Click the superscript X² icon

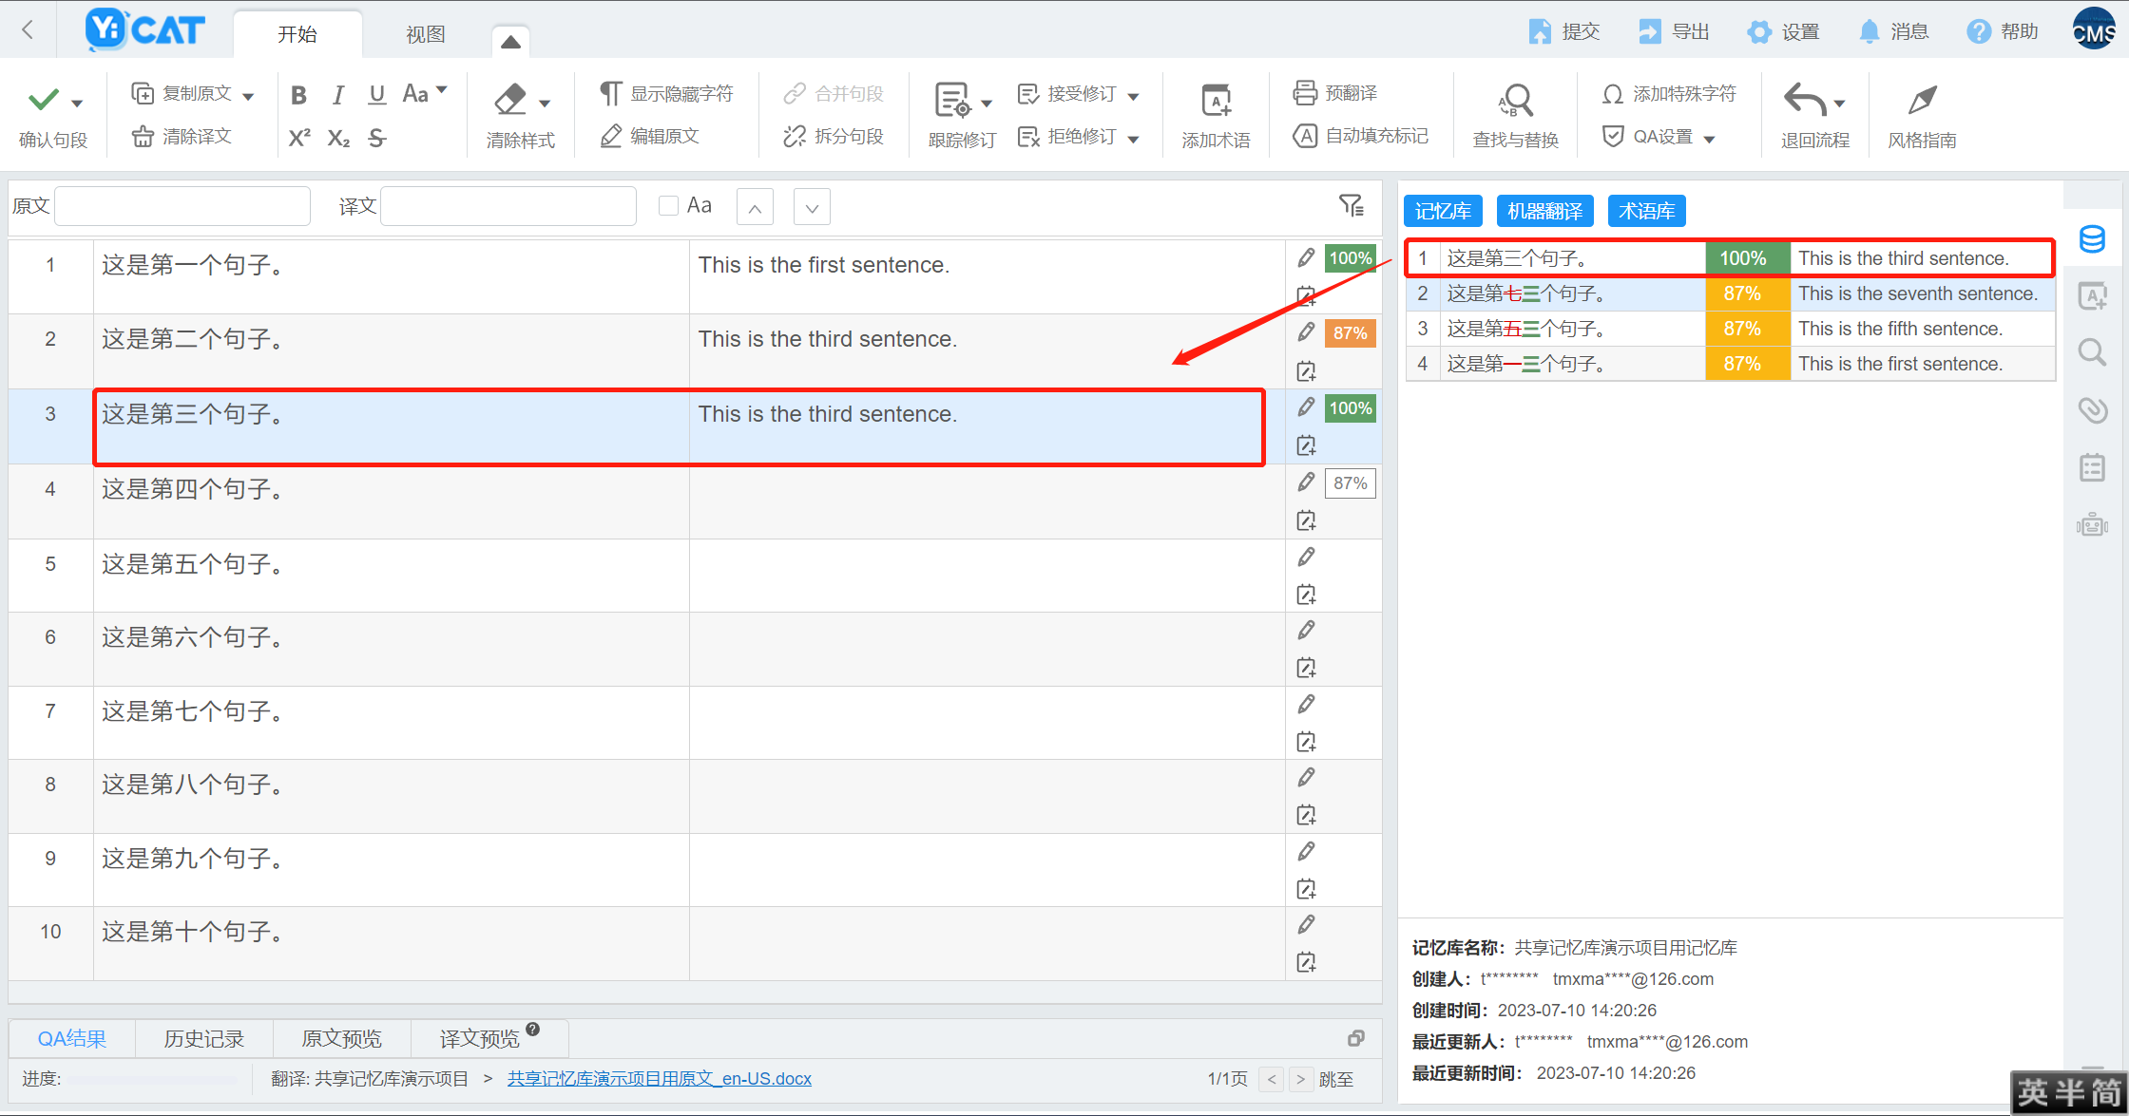point(299,139)
